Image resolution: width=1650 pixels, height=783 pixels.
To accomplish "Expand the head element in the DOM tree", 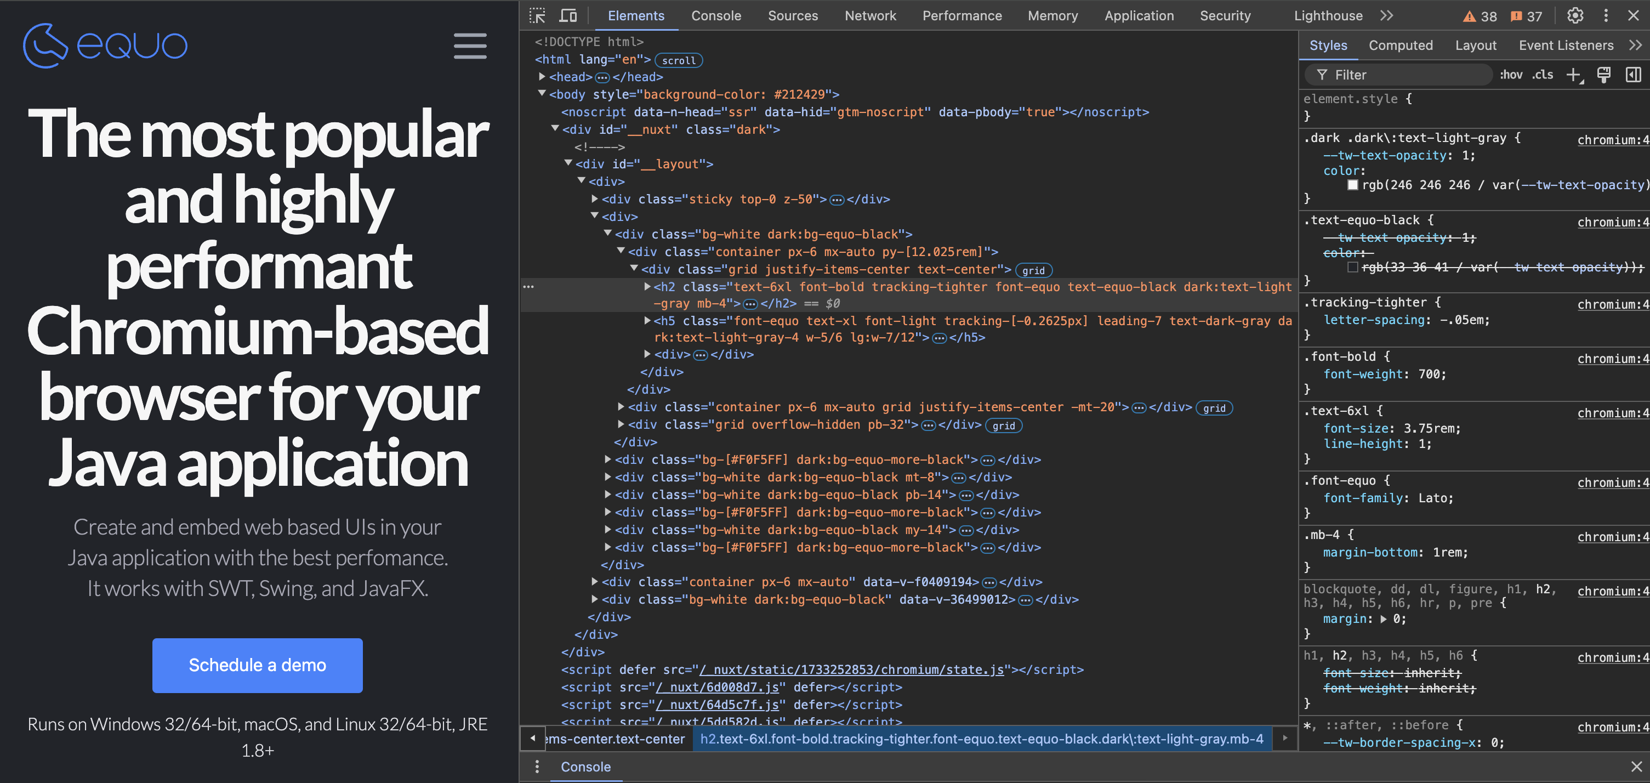I will tap(542, 76).
